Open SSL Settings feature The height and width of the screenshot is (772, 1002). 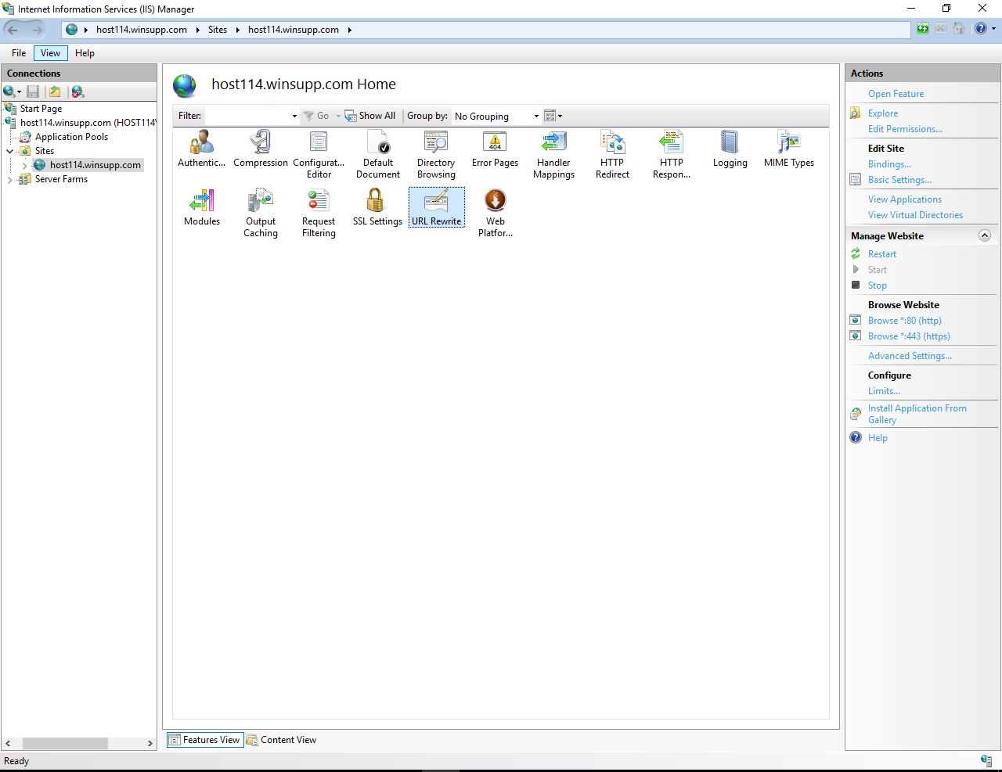pos(377,207)
